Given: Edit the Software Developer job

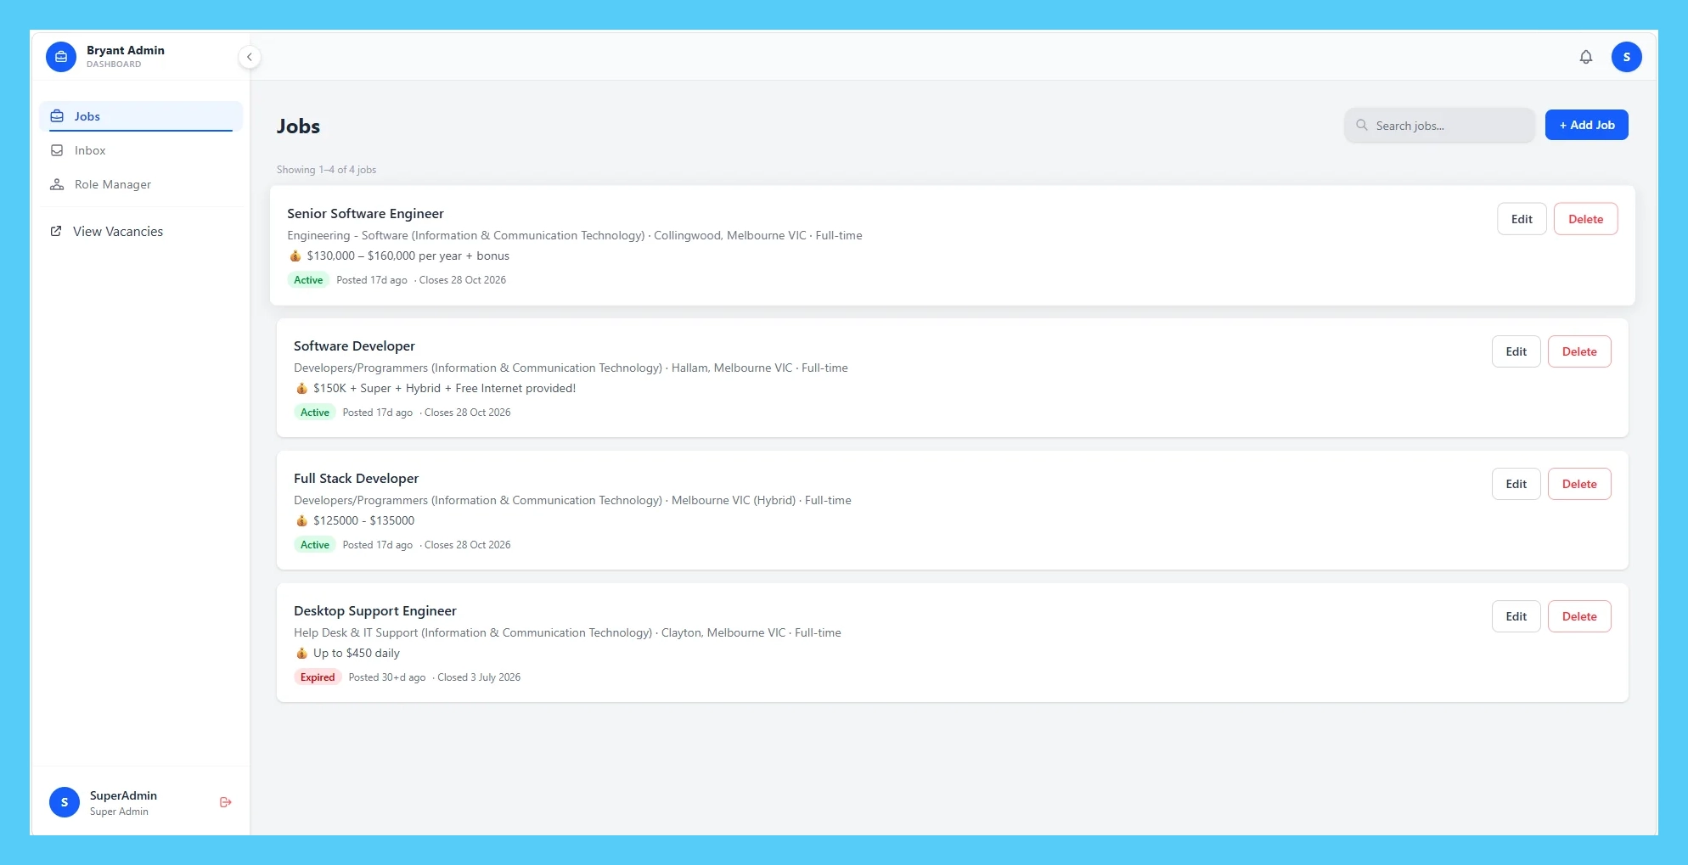Looking at the screenshot, I should pos(1516,351).
